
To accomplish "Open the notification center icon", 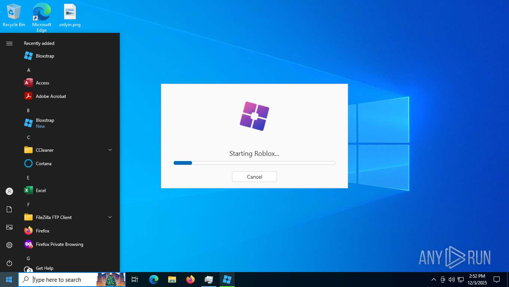I will (x=497, y=280).
